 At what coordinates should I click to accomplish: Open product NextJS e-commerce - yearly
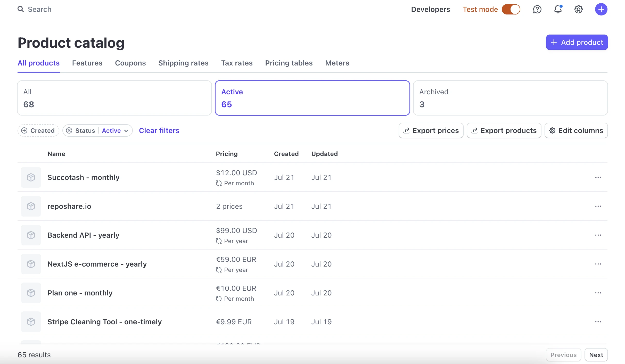pyautogui.click(x=97, y=264)
